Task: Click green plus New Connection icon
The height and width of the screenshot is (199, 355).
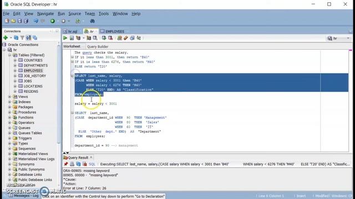Action: click(6, 38)
